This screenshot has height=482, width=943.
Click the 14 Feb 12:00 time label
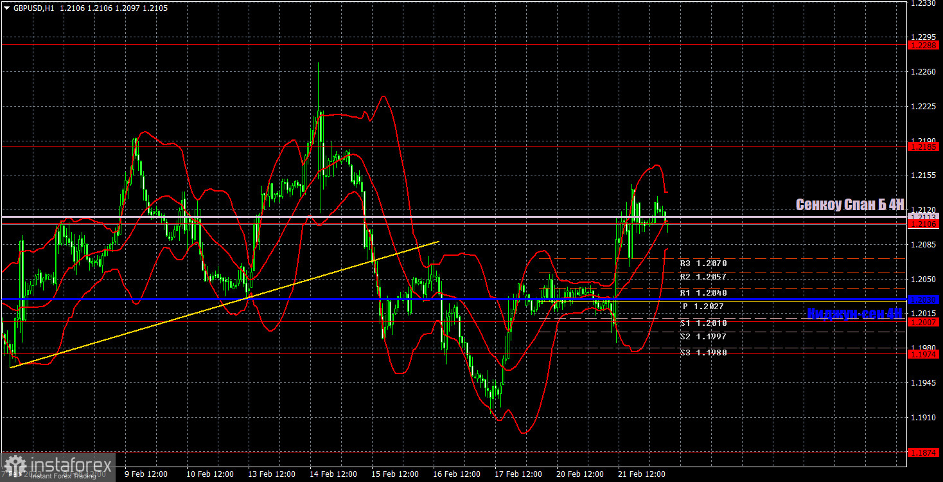333,474
